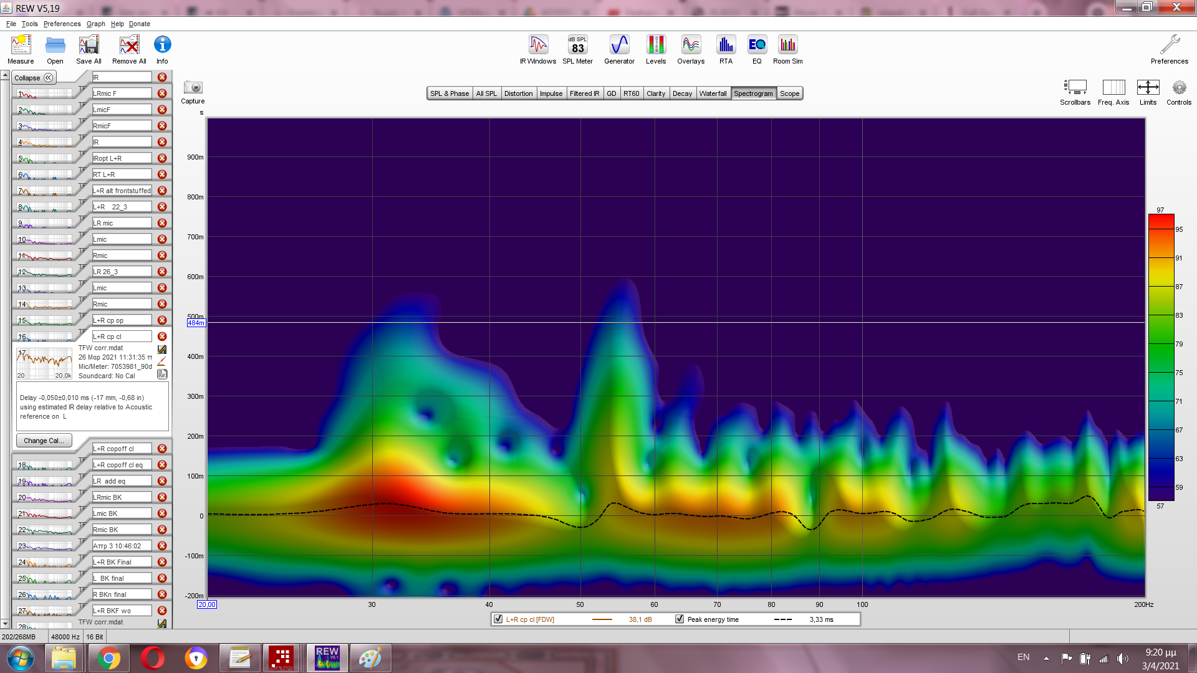
Task: Open Chrome from the taskbar
Action: click(108, 658)
